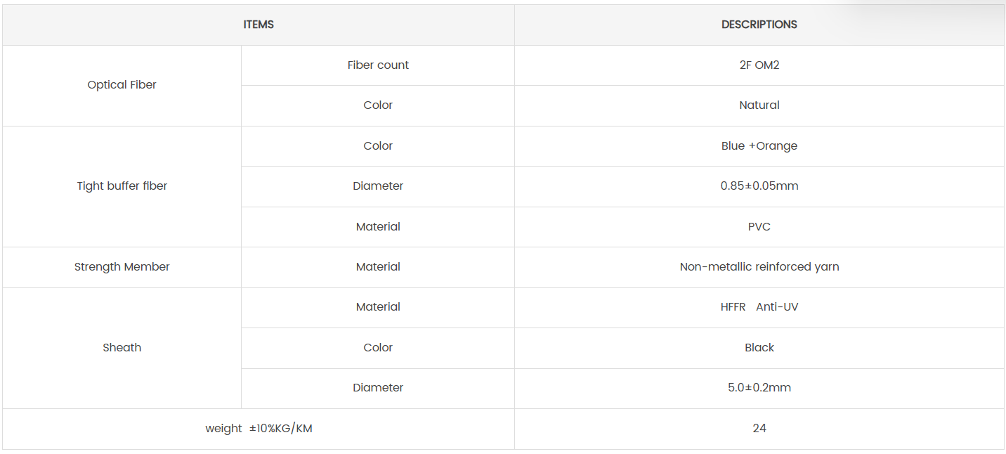Select the 0.85±0.05mm diameter value
This screenshot has height=454, width=1006.
pyautogui.click(x=759, y=186)
